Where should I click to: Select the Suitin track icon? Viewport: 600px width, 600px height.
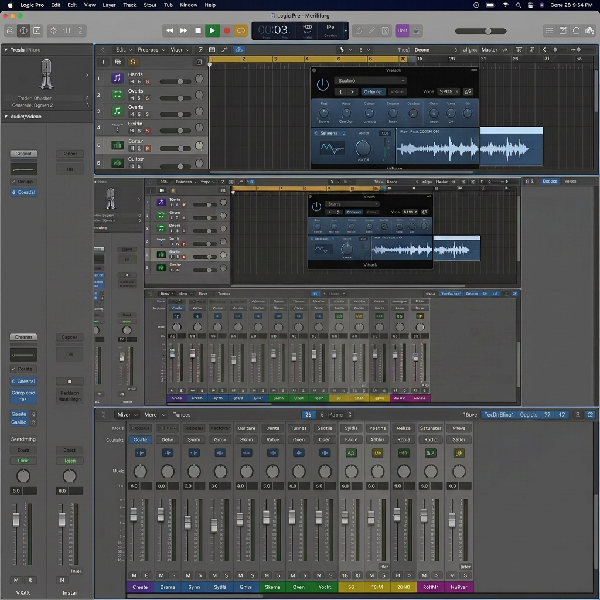[117, 127]
